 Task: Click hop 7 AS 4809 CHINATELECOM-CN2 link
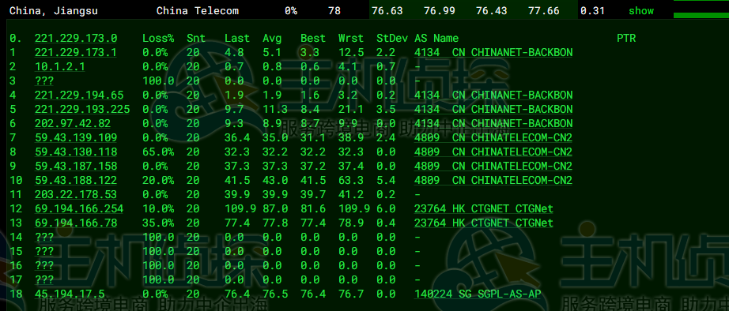coord(493,138)
